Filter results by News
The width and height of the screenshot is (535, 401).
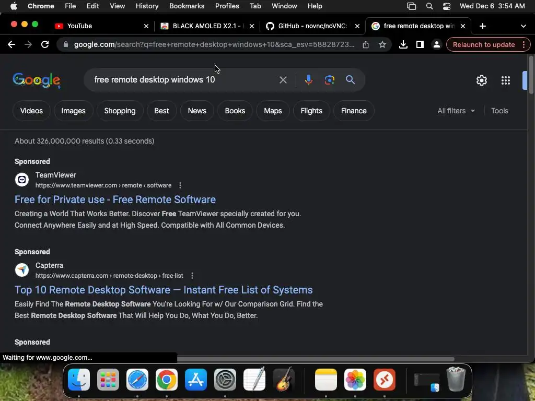point(197,111)
